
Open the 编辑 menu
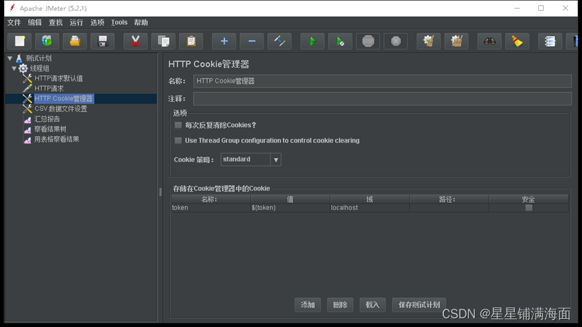35,23
